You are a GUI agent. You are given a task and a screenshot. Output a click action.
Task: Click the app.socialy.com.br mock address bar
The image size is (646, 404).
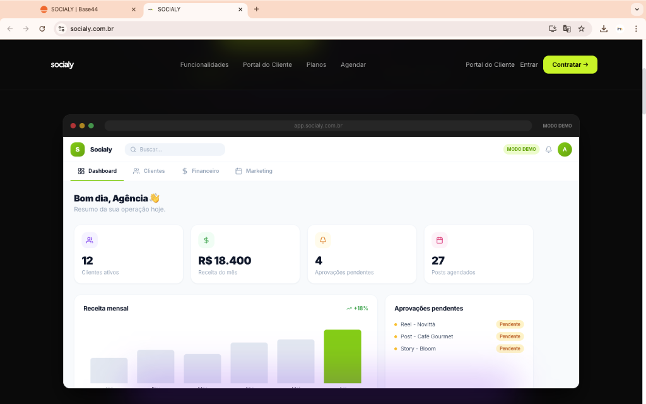point(318,126)
